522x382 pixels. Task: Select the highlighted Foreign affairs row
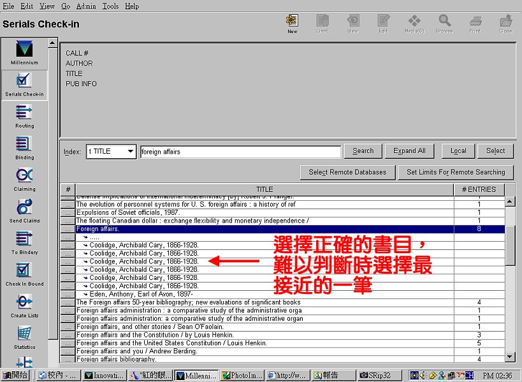[x=265, y=228]
